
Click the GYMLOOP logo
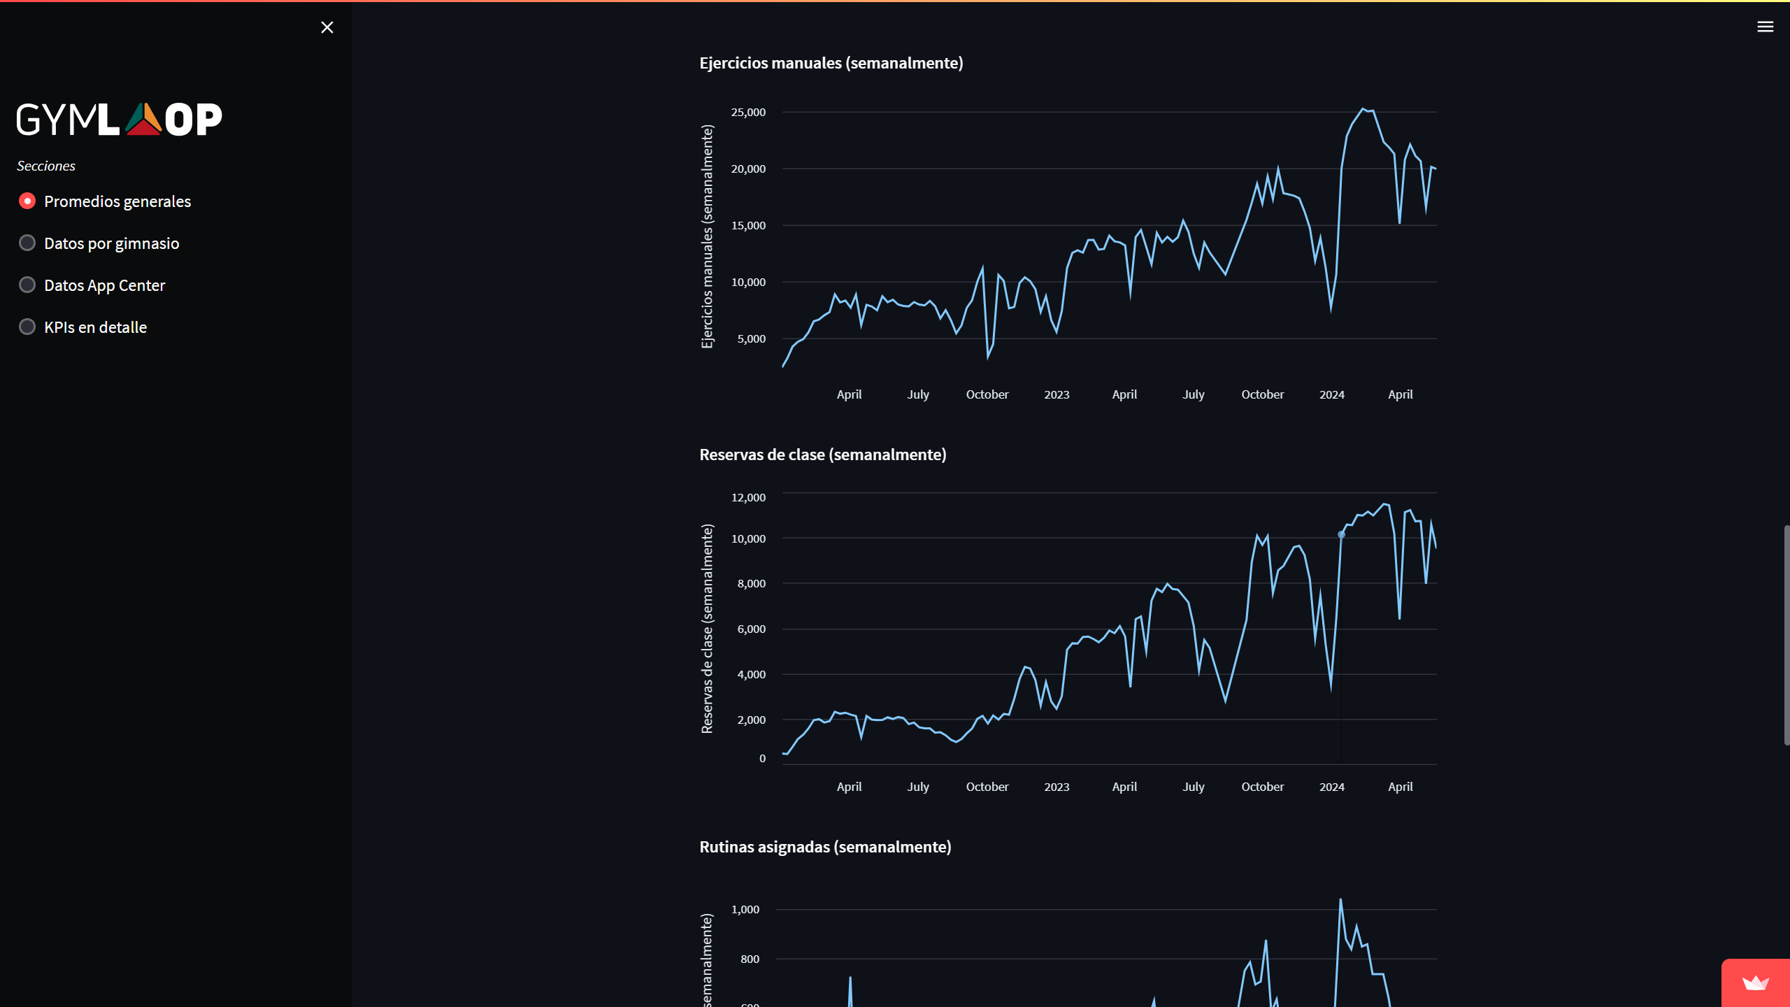[x=120, y=119]
